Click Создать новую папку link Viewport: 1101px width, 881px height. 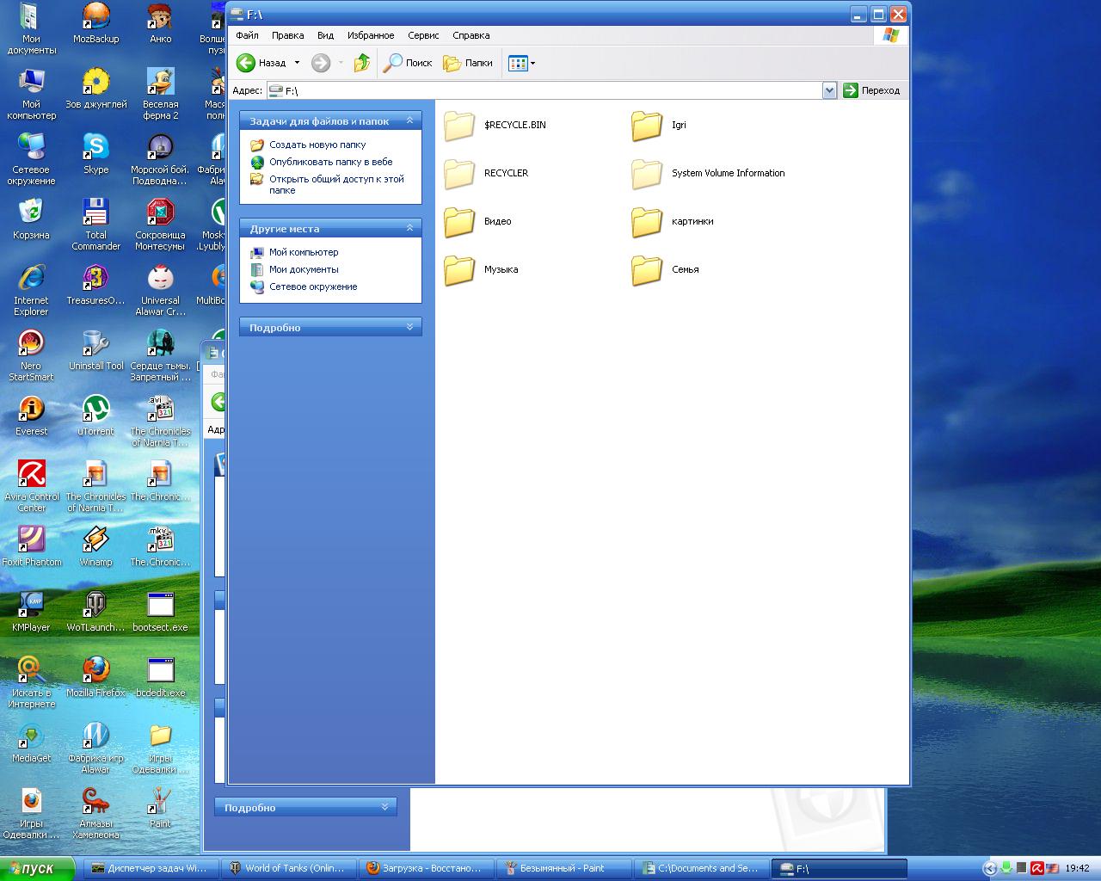(x=317, y=145)
